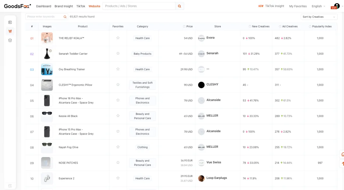Go to Dashboard
The image size is (344, 190).
44,6
